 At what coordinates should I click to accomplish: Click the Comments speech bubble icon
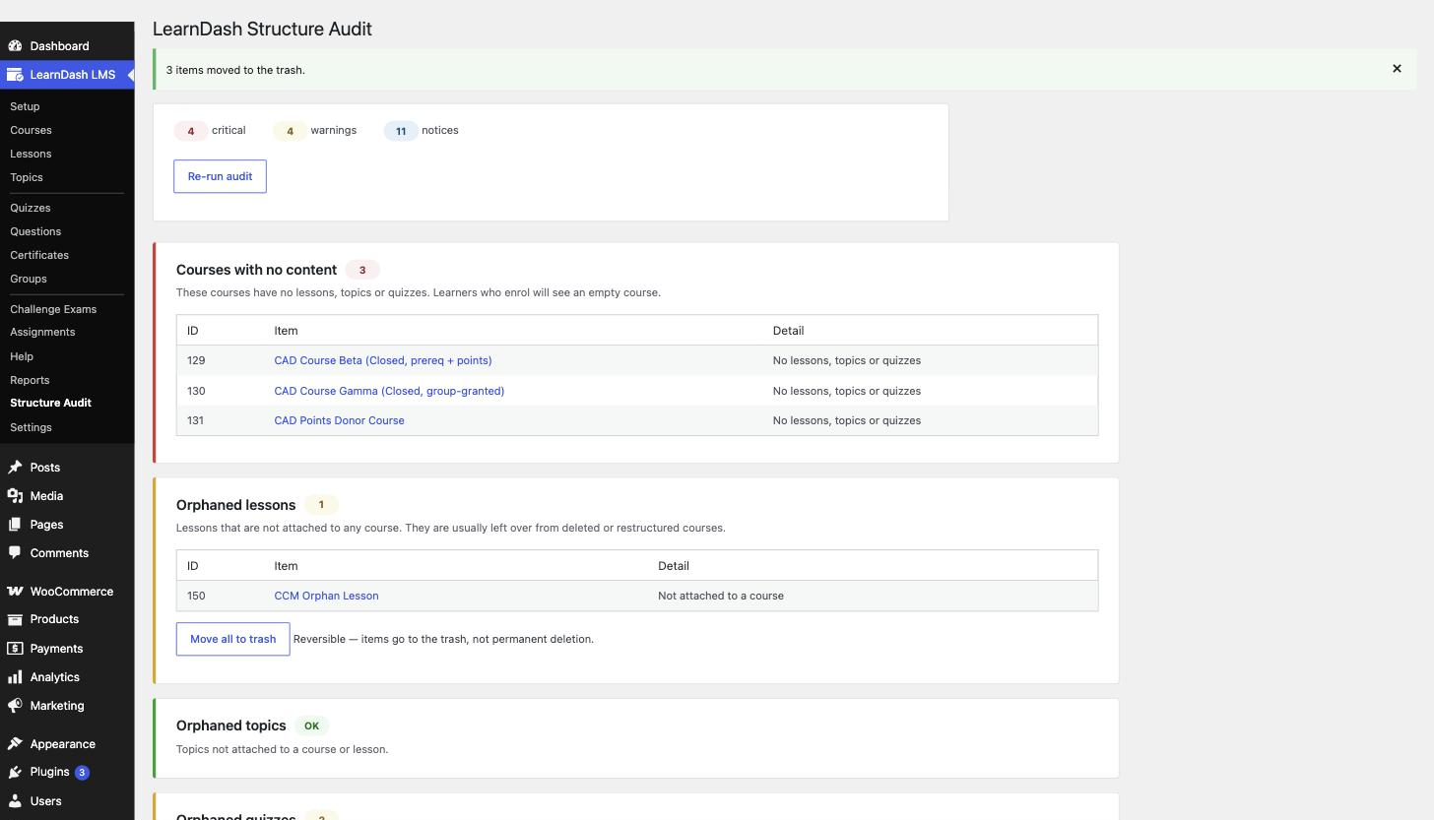click(x=15, y=553)
